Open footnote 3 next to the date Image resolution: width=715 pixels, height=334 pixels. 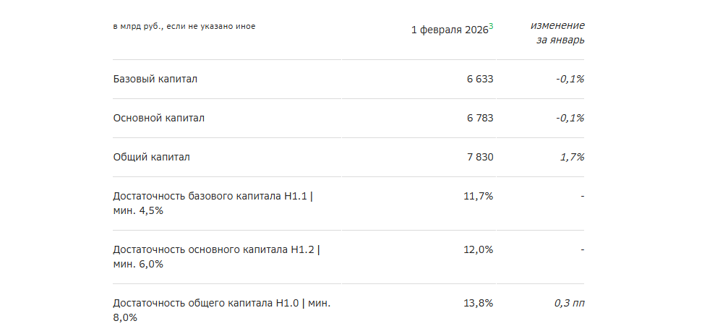pyautogui.click(x=491, y=27)
